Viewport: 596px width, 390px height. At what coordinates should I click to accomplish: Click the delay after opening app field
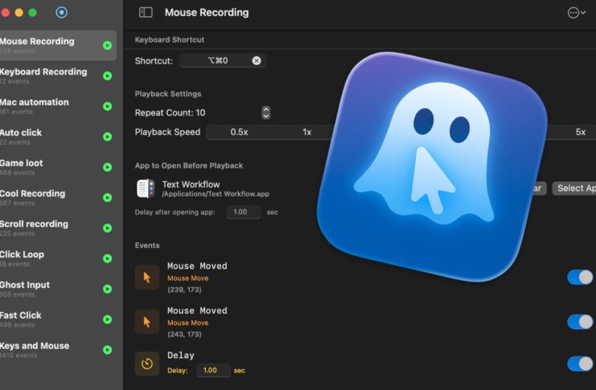click(x=244, y=212)
